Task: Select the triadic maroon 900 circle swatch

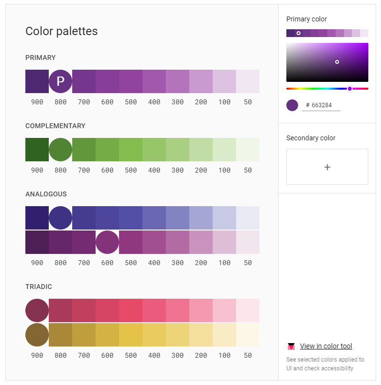Action: click(37, 310)
